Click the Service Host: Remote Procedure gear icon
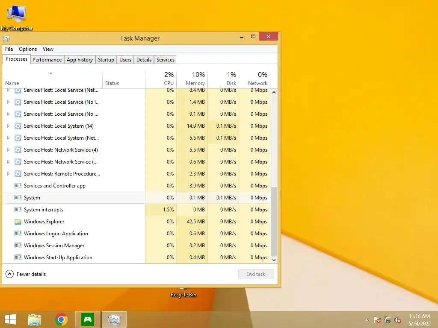Image resolution: width=438 pixels, height=328 pixels. (18, 174)
